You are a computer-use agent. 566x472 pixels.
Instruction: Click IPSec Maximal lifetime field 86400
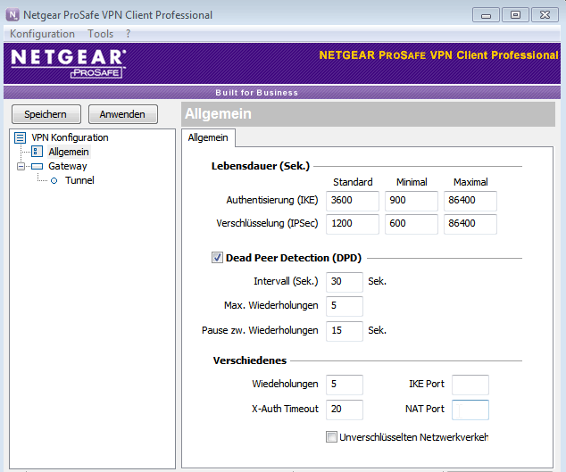click(470, 224)
